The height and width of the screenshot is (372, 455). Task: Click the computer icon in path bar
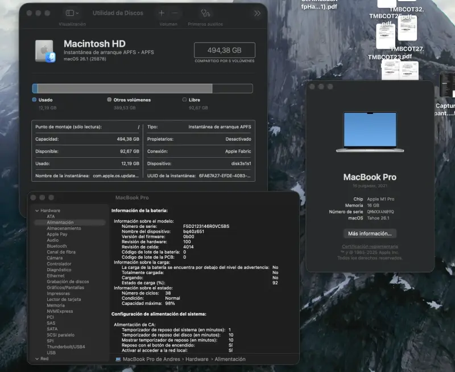[118, 359]
